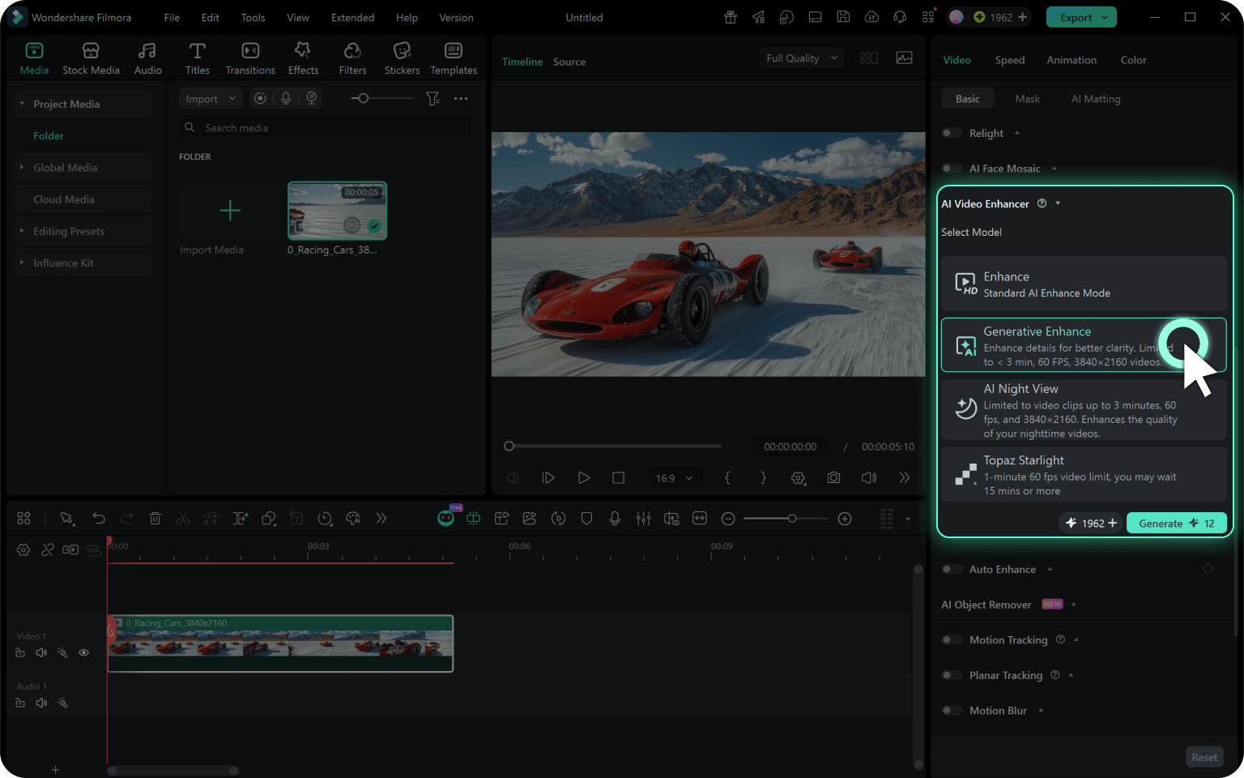
Task: Open the Transitions library
Action: [x=250, y=59]
